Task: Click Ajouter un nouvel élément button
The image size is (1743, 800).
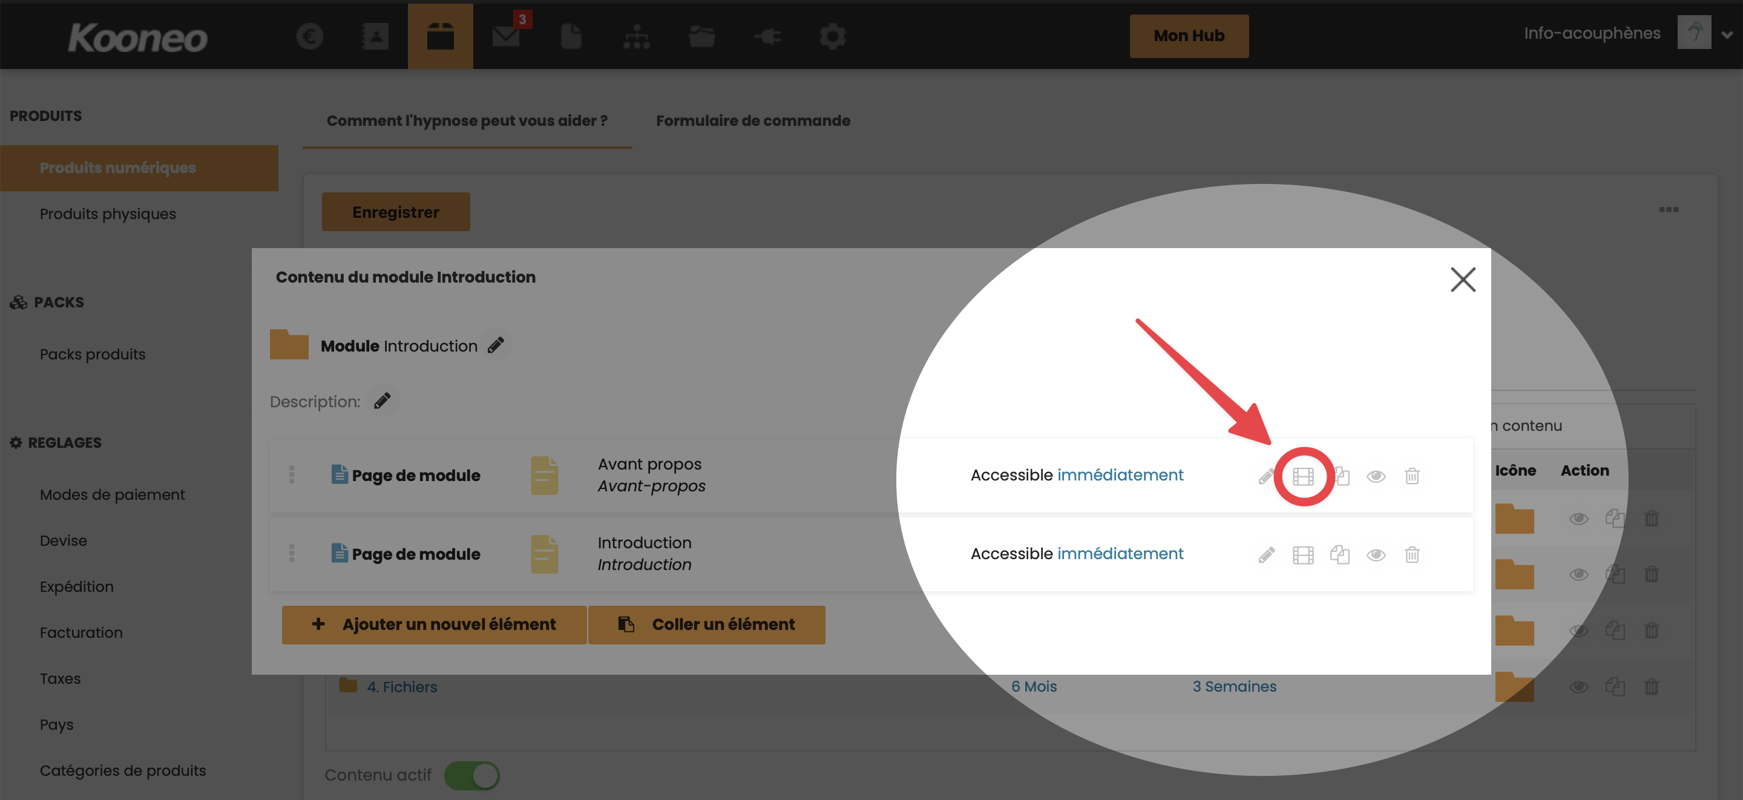Action: click(x=434, y=625)
